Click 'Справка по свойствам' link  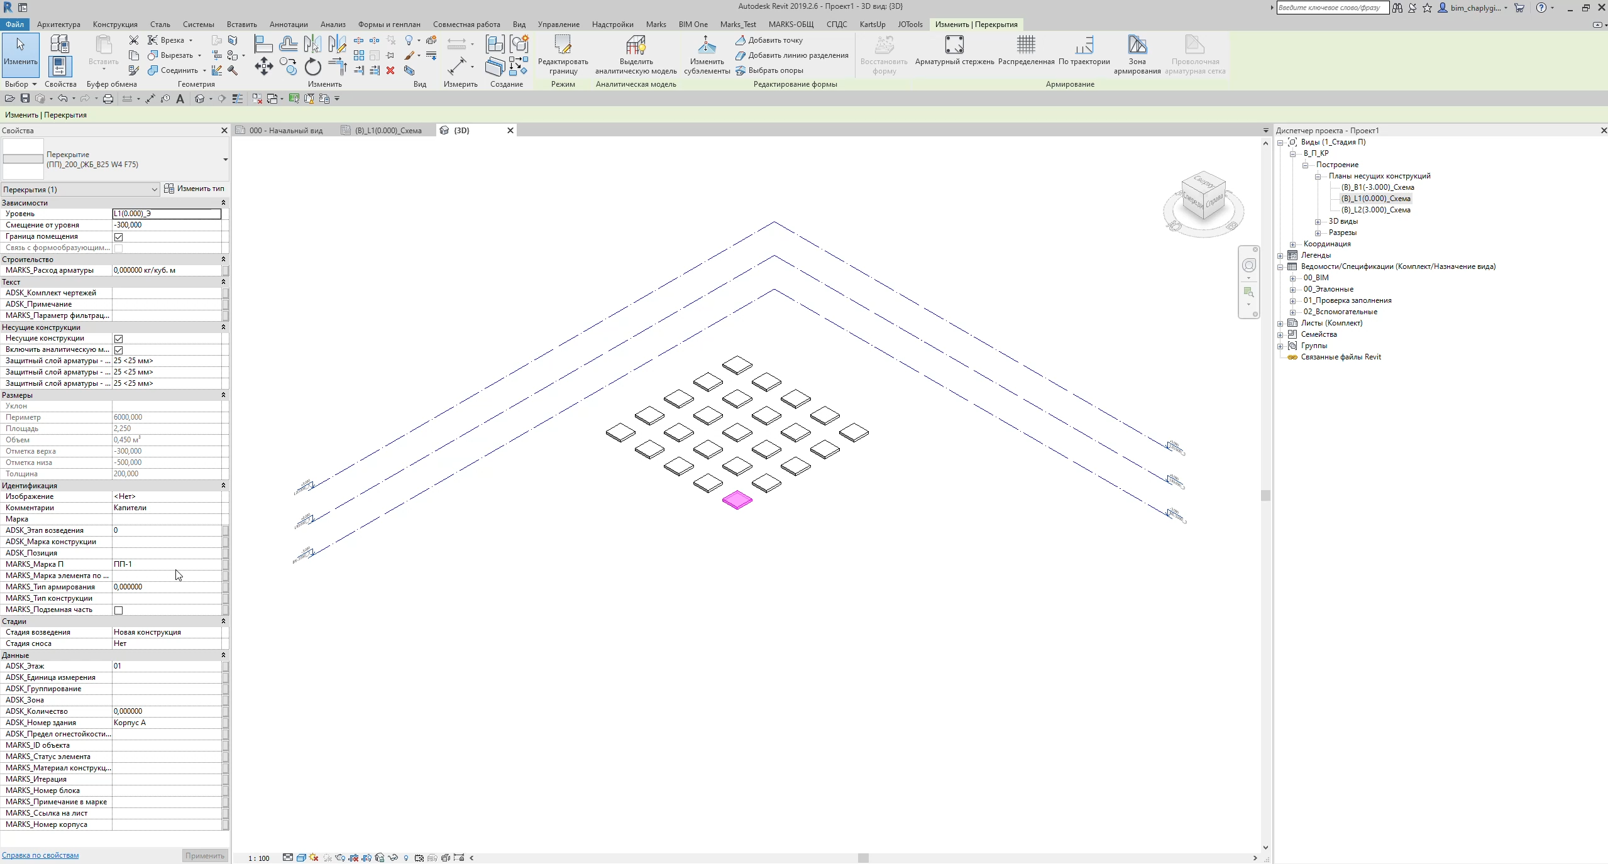(40, 855)
